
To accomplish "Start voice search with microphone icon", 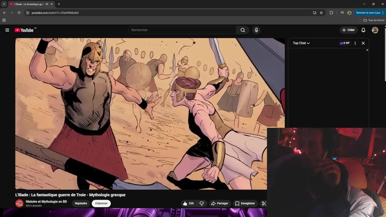I will pos(256,30).
